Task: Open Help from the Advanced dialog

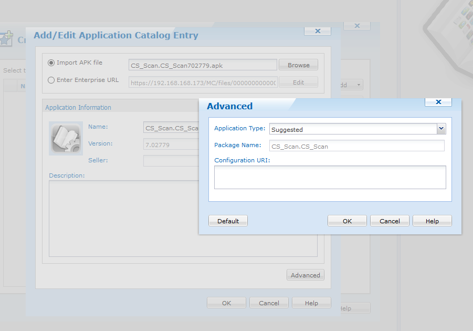Action: tap(432, 221)
